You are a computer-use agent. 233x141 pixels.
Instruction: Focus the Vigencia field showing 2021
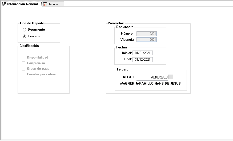(146, 40)
